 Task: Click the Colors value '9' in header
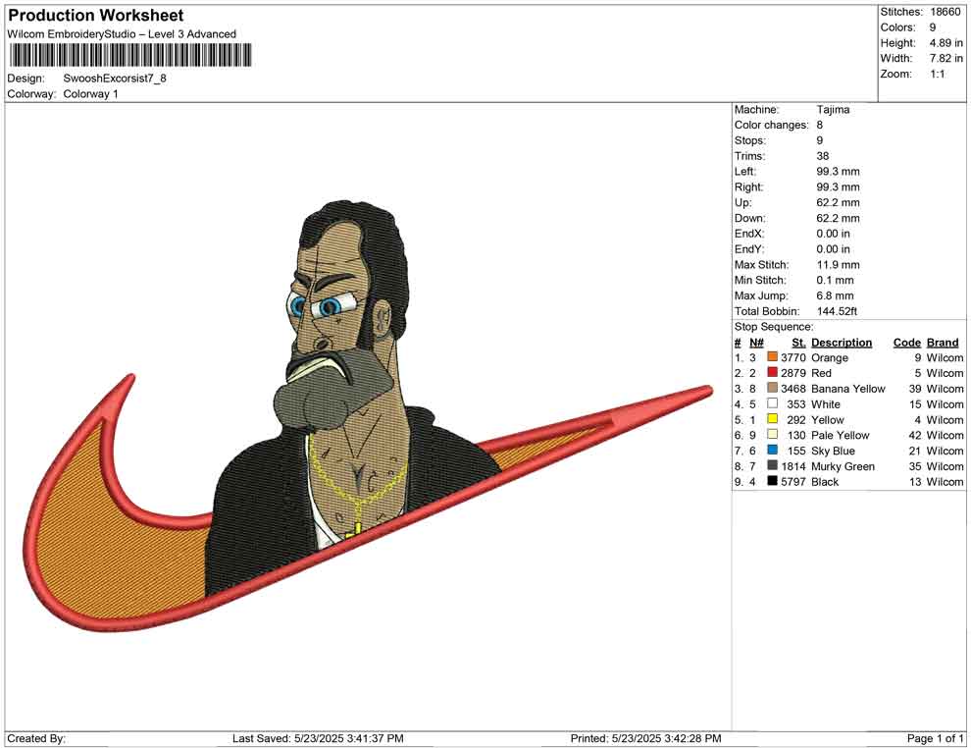pos(933,27)
